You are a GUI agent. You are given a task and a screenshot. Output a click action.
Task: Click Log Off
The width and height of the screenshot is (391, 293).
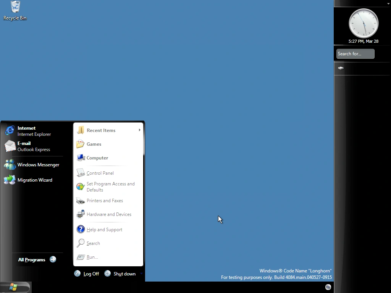[91, 274]
